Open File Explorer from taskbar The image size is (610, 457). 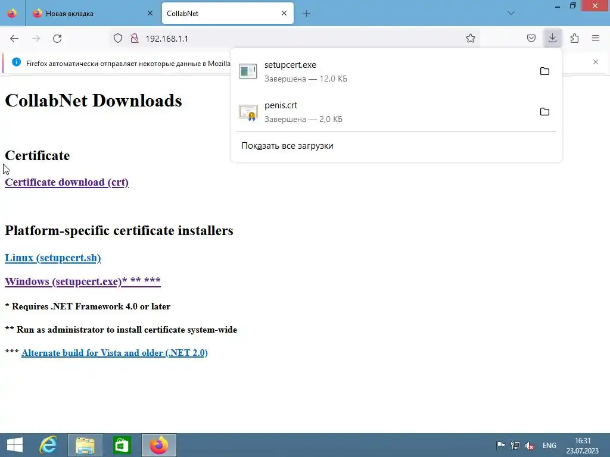[85, 445]
